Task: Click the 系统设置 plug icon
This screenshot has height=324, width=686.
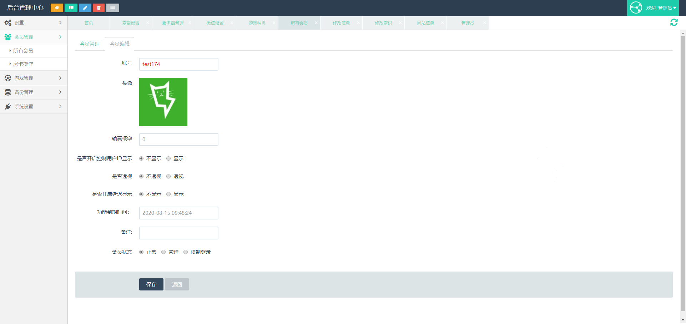Action: click(8, 106)
